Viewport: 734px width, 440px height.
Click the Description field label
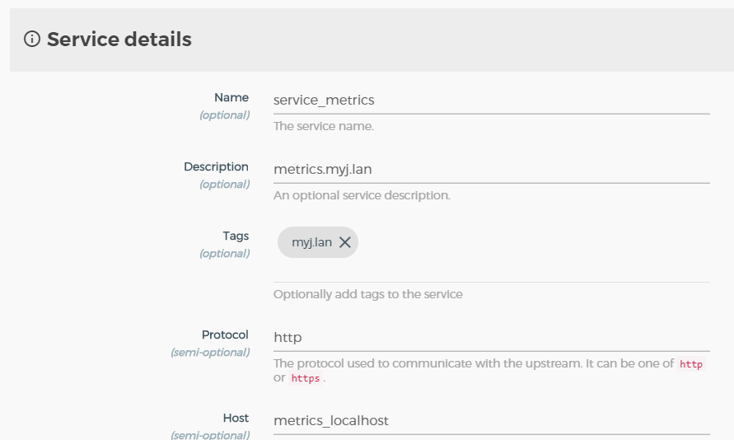tap(216, 166)
